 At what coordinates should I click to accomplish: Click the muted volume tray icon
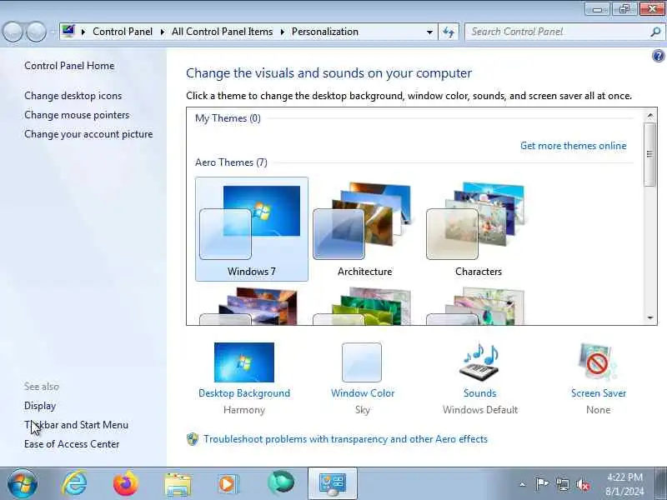coord(583,484)
